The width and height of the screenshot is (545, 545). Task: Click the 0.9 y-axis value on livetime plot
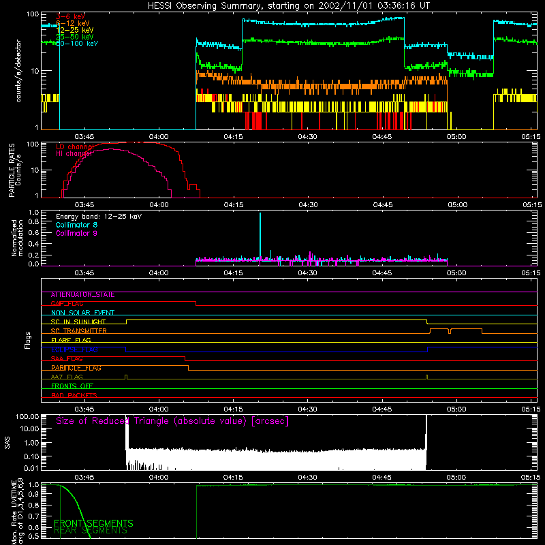pos(33,495)
